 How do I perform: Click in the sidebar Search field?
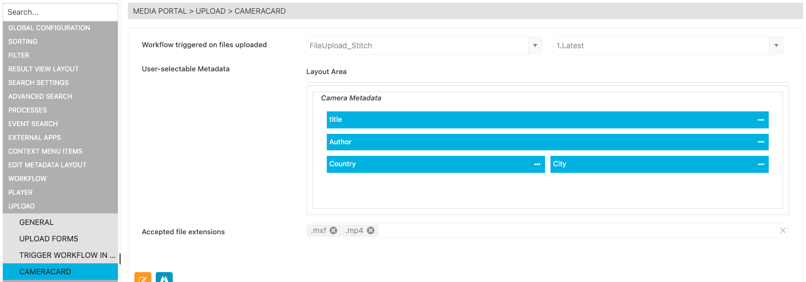pyautogui.click(x=60, y=12)
